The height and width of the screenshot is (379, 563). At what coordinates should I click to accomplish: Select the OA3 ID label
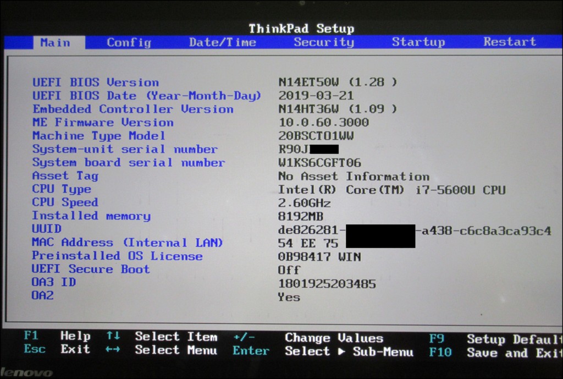point(54,282)
